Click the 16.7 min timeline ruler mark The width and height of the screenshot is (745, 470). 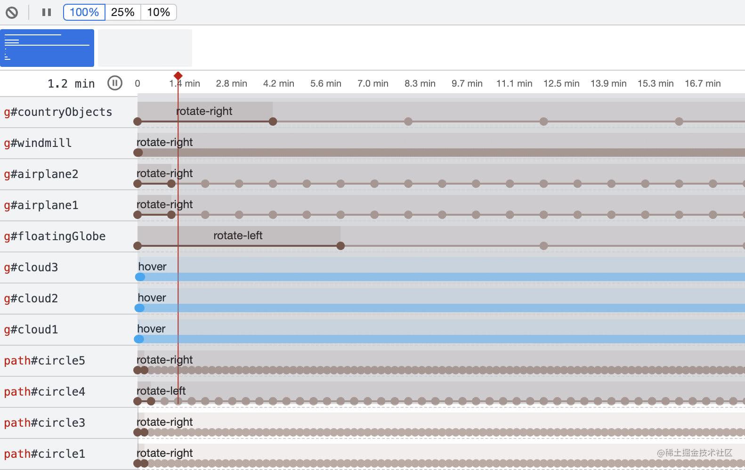point(703,83)
